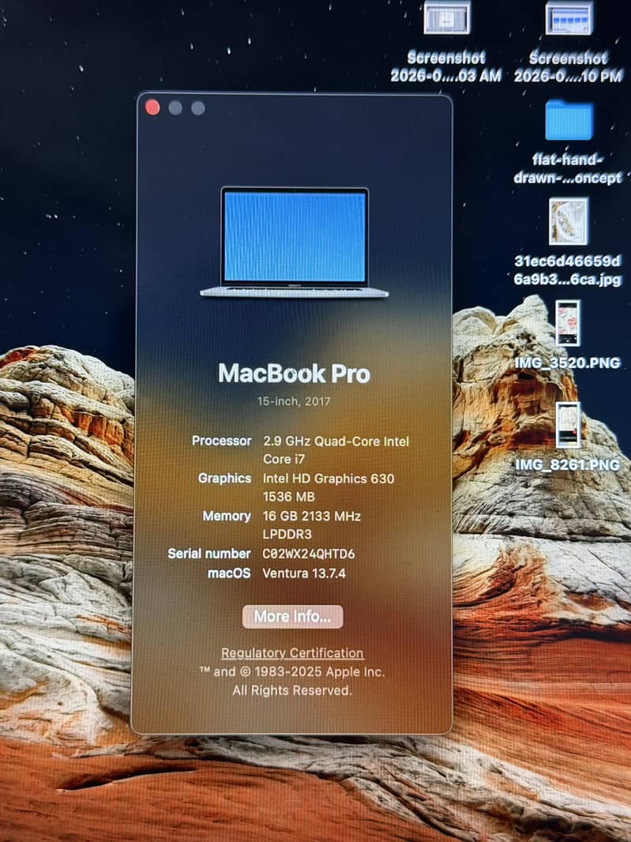Click the serial number C02WX24QHTD6
631x842 pixels.
[309, 554]
